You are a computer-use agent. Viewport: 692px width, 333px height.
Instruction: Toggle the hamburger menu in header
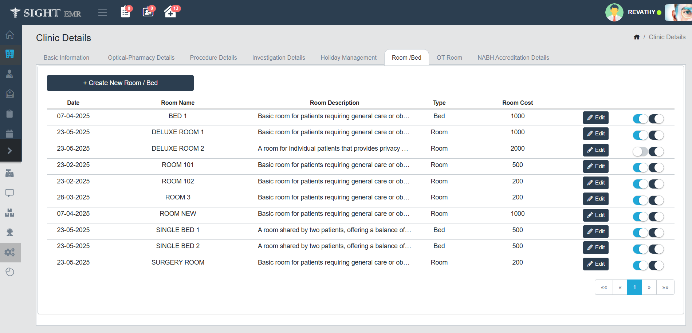pos(102,13)
